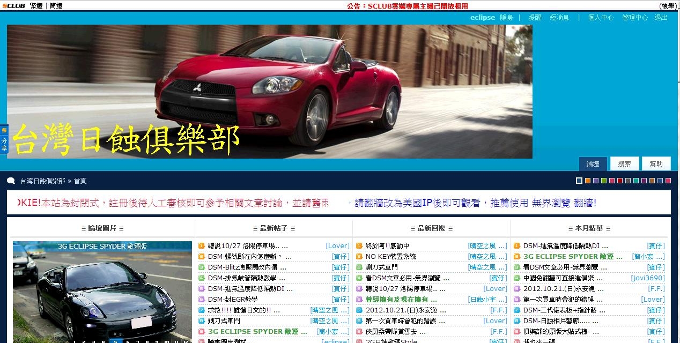Viewport: 680px width, 343px height.
Task: Click rank icon beside 中國免翻牆可直接進俱樂
Action: (x=517, y=278)
